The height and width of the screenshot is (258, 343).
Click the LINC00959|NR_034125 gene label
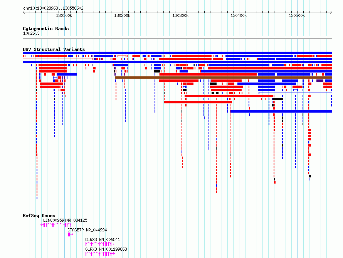tap(65, 220)
